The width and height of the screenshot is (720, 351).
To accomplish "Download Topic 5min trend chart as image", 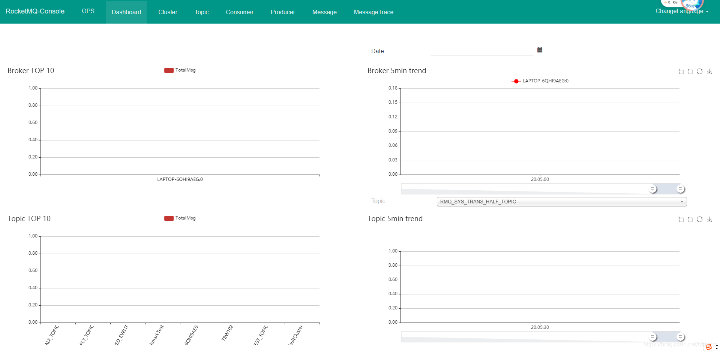I will click(709, 220).
